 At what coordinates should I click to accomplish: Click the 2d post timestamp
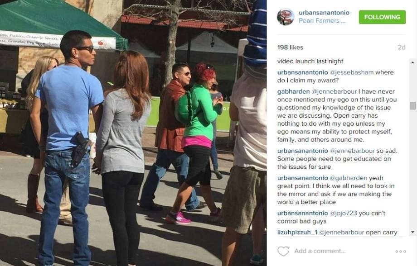[402, 47]
